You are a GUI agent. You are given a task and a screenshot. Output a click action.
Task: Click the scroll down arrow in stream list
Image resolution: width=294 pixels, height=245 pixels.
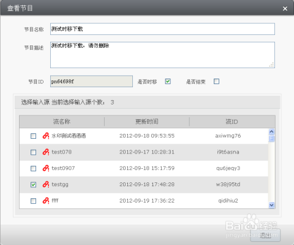(271, 205)
